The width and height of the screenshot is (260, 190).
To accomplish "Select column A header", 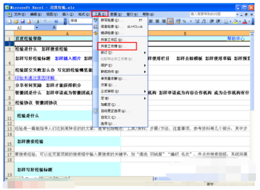I will [x=67, y=34].
